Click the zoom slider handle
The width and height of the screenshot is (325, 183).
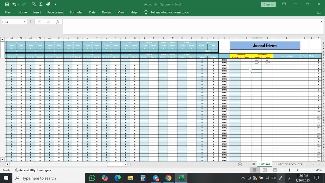[289, 170]
